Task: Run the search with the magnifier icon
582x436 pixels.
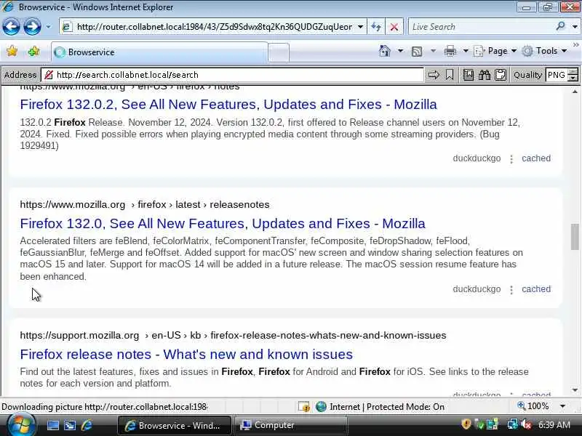Action: (x=560, y=26)
